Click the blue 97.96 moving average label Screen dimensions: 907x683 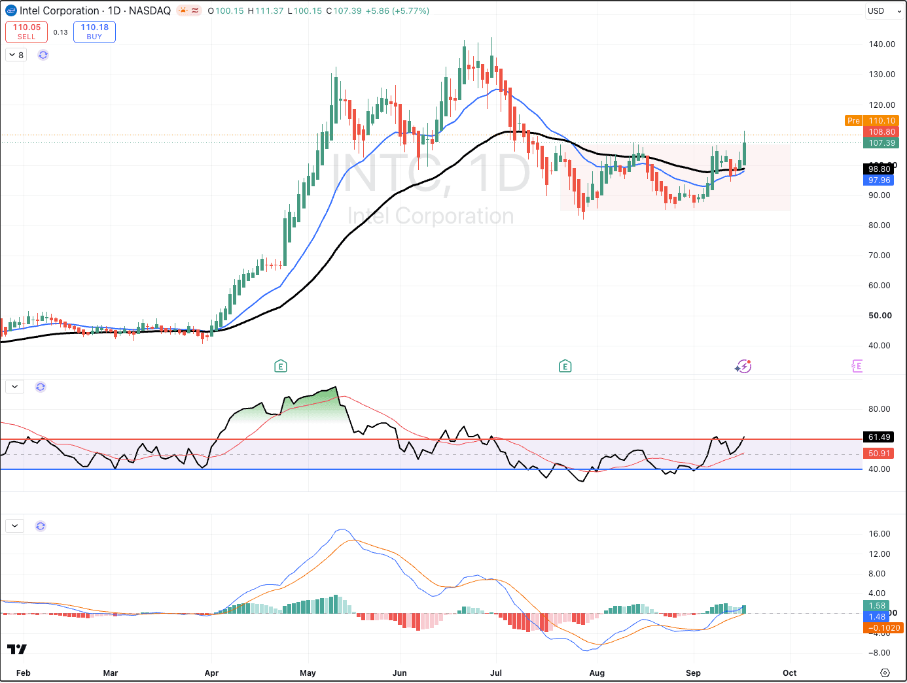click(879, 180)
